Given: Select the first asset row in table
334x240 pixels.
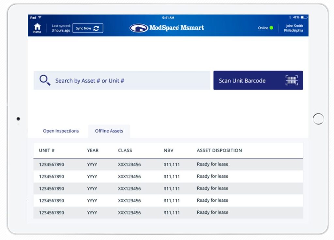Looking at the screenshot, I should (x=168, y=164).
